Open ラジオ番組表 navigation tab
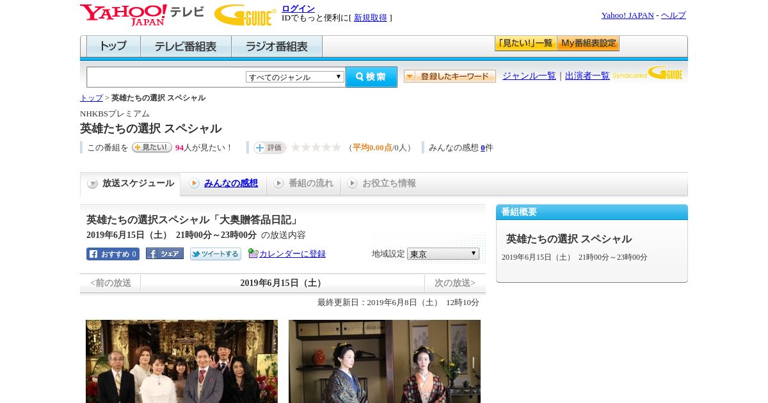 click(276, 47)
